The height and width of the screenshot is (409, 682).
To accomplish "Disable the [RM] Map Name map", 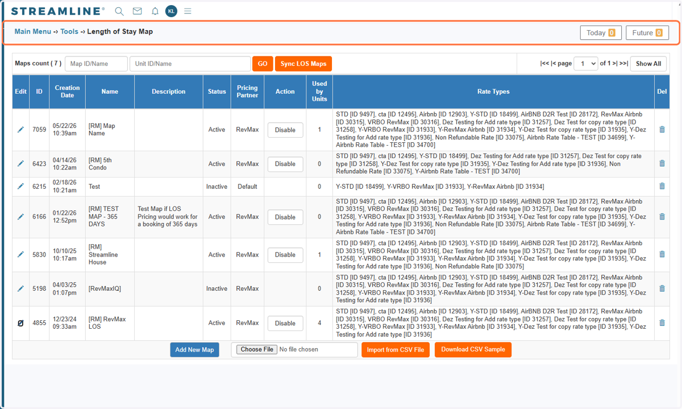I will (285, 130).
